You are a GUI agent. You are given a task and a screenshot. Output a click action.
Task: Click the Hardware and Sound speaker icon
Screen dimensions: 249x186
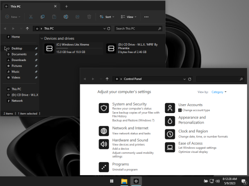pyautogui.click(x=104, y=144)
